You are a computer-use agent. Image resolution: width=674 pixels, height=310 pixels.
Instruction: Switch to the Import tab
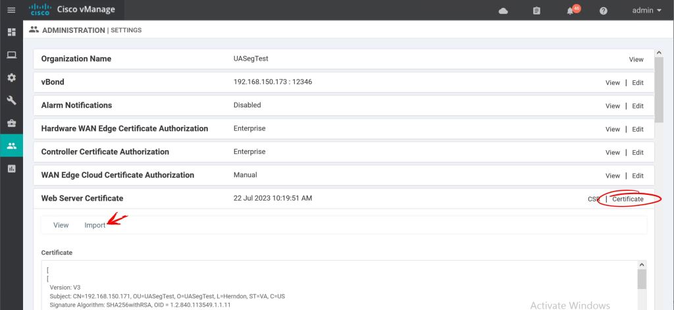tap(95, 225)
